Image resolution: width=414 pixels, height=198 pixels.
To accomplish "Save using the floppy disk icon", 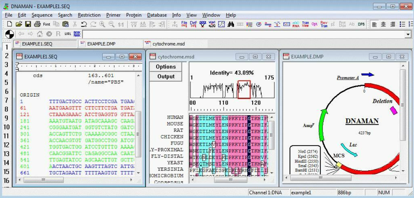I will coord(28,24).
